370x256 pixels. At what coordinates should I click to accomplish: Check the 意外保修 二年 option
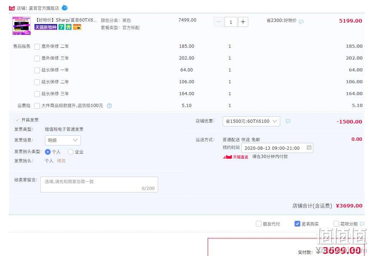pos(37,46)
